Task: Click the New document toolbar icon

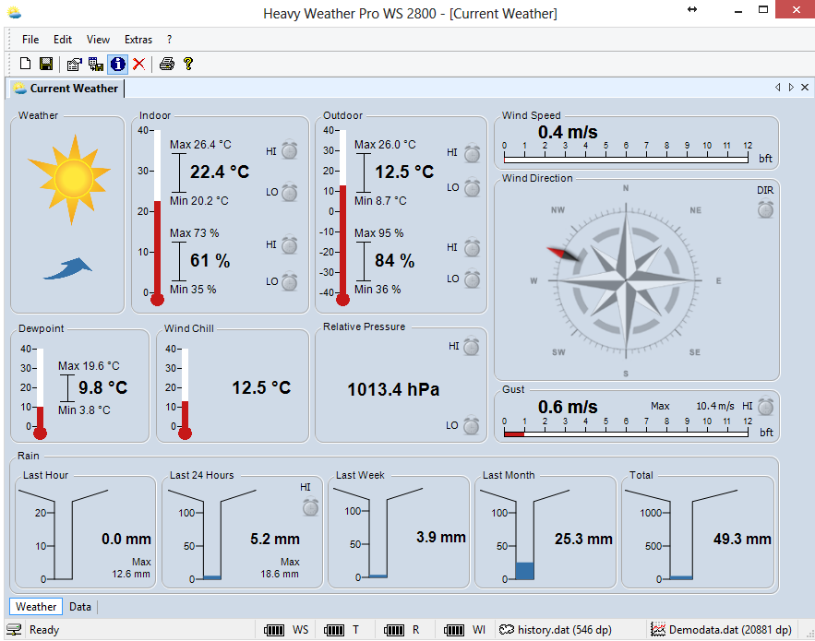Action: (x=25, y=64)
